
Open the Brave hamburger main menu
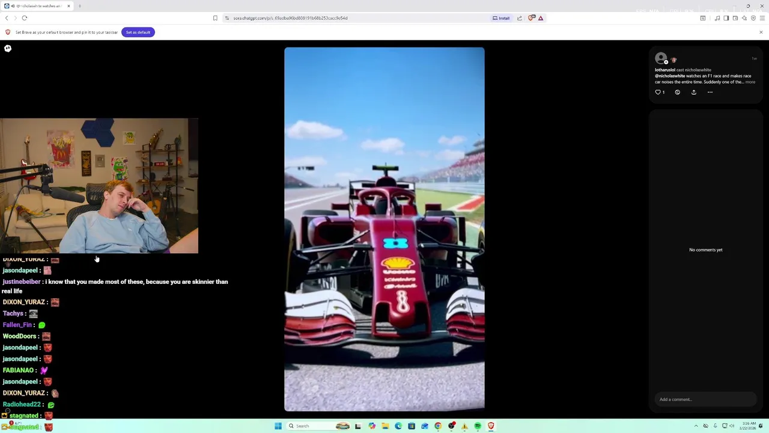pyautogui.click(x=762, y=18)
